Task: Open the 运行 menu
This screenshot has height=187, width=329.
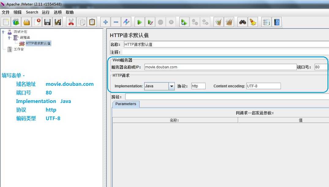Action: pos(46,12)
